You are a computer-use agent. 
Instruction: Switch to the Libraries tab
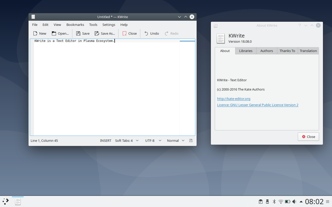pyautogui.click(x=245, y=51)
